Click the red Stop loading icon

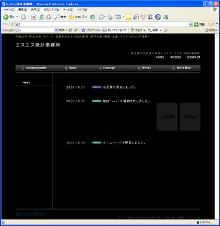(x=34, y=17)
